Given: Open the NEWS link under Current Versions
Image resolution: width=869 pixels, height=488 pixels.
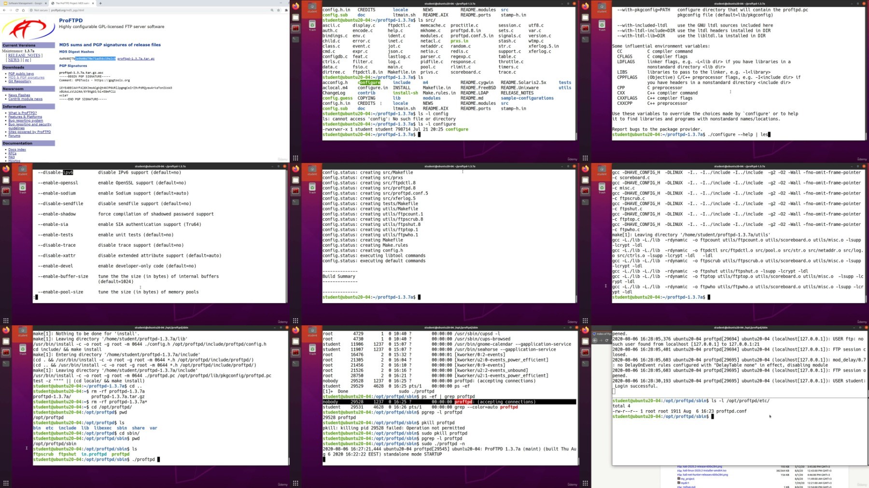Looking at the screenshot, I should point(14,60).
